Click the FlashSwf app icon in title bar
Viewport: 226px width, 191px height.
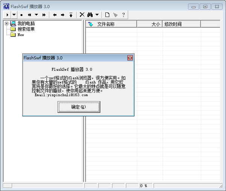[6, 7]
